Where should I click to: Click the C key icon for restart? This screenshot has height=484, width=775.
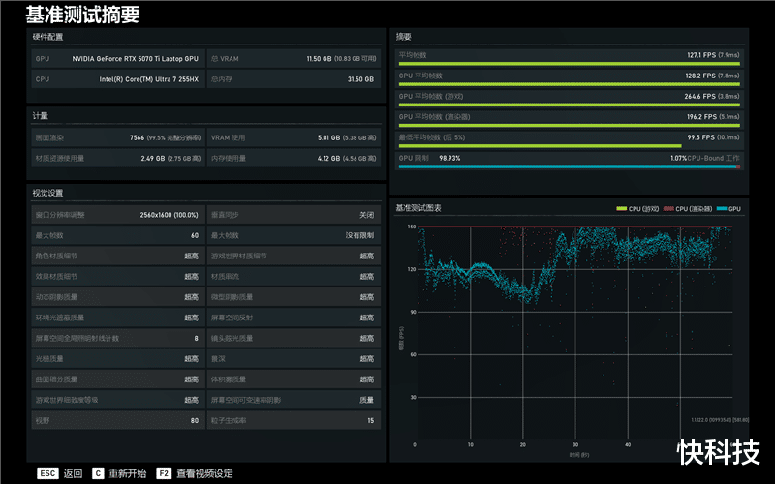coord(98,473)
